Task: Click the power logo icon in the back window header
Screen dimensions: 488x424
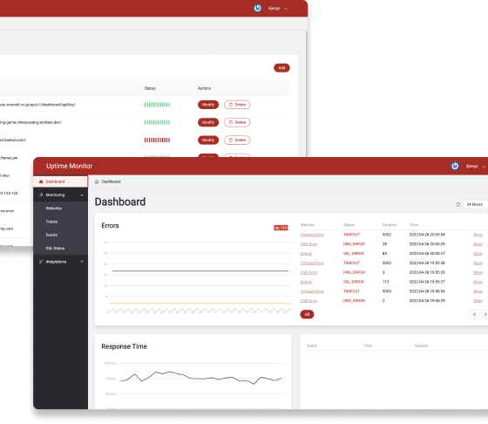Action: coord(257,8)
